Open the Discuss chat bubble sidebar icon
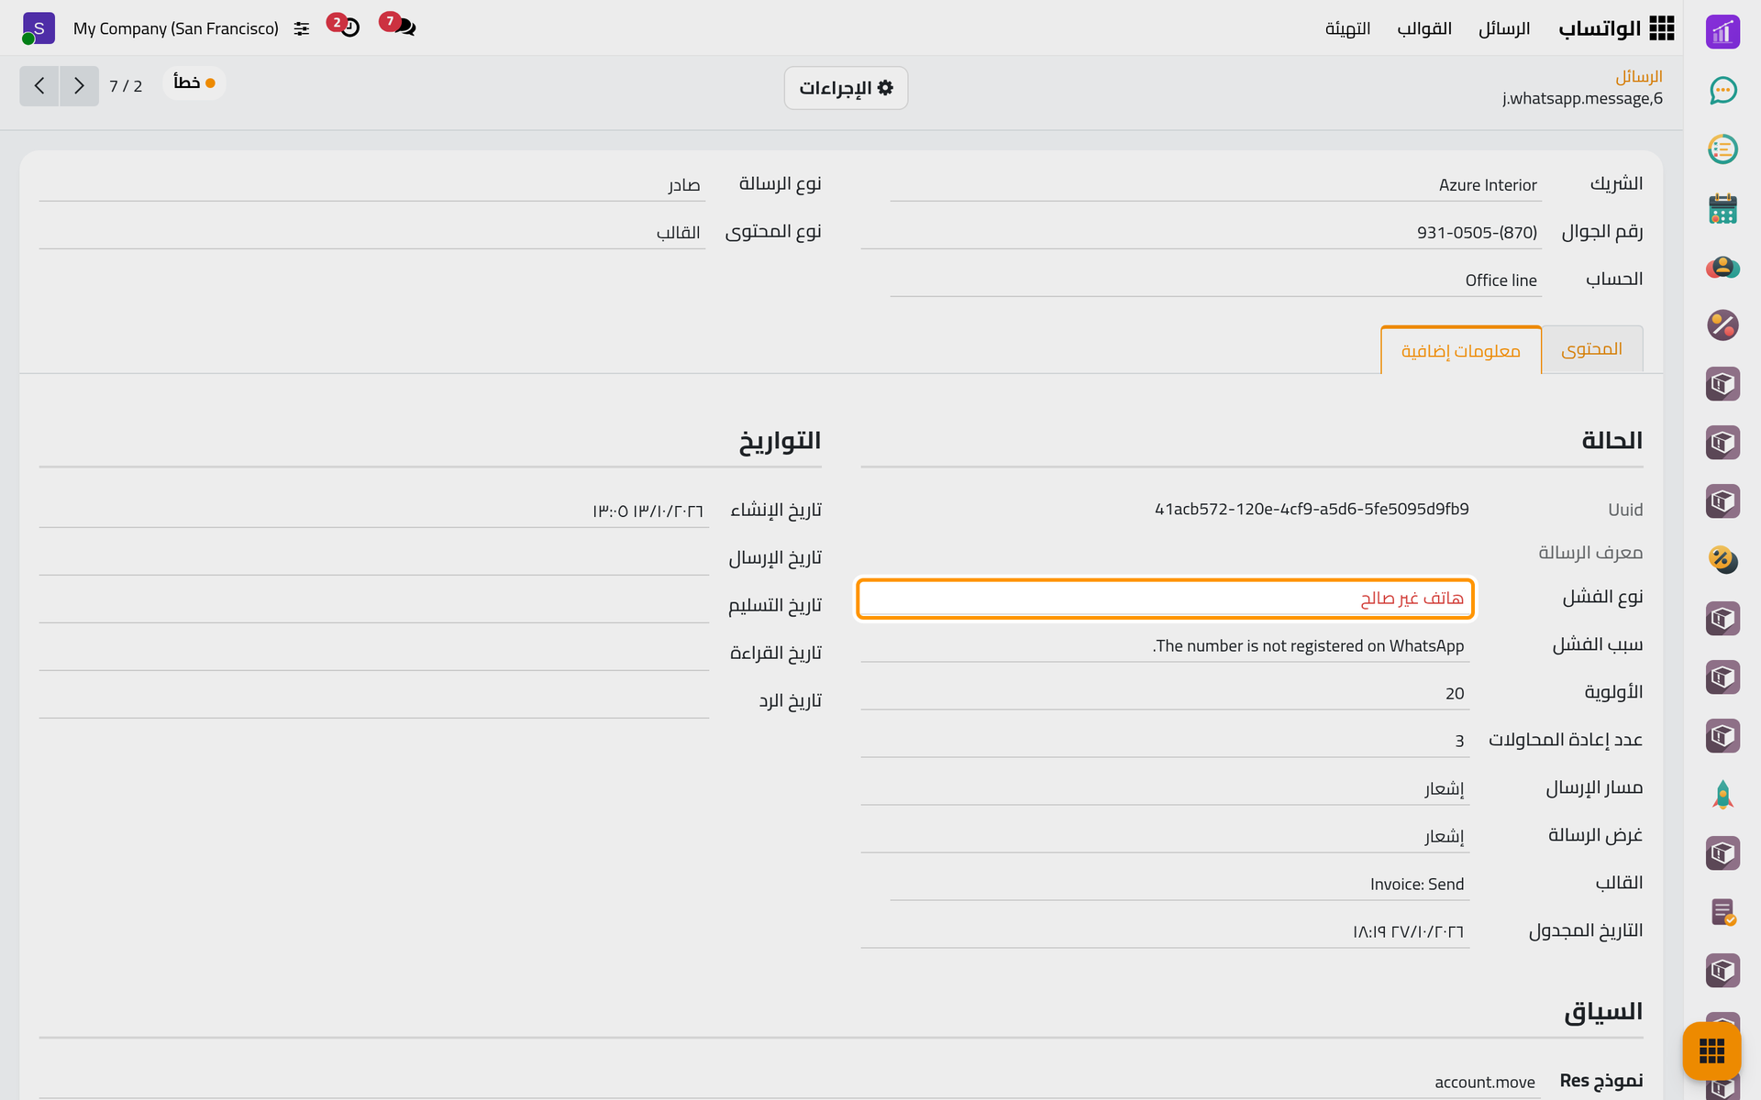This screenshot has width=1761, height=1100. click(x=1722, y=90)
